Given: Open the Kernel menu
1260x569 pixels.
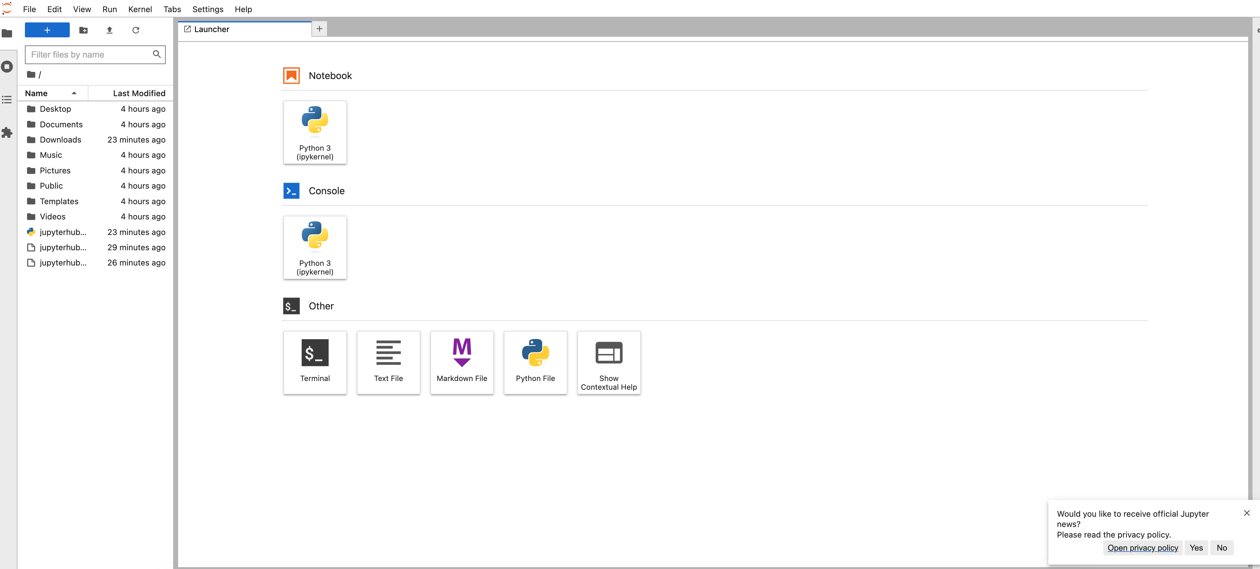Looking at the screenshot, I should [x=140, y=9].
